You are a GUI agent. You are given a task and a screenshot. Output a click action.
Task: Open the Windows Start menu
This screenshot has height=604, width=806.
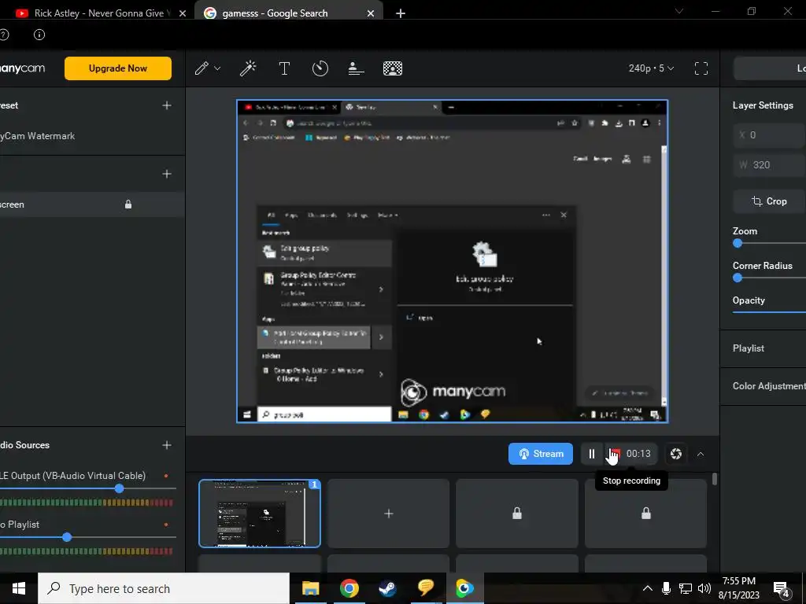point(19,588)
